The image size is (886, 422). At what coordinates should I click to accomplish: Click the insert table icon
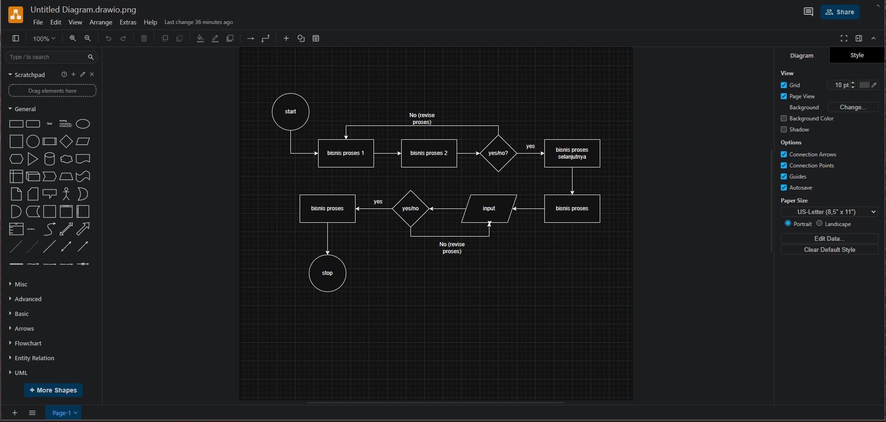(x=316, y=38)
